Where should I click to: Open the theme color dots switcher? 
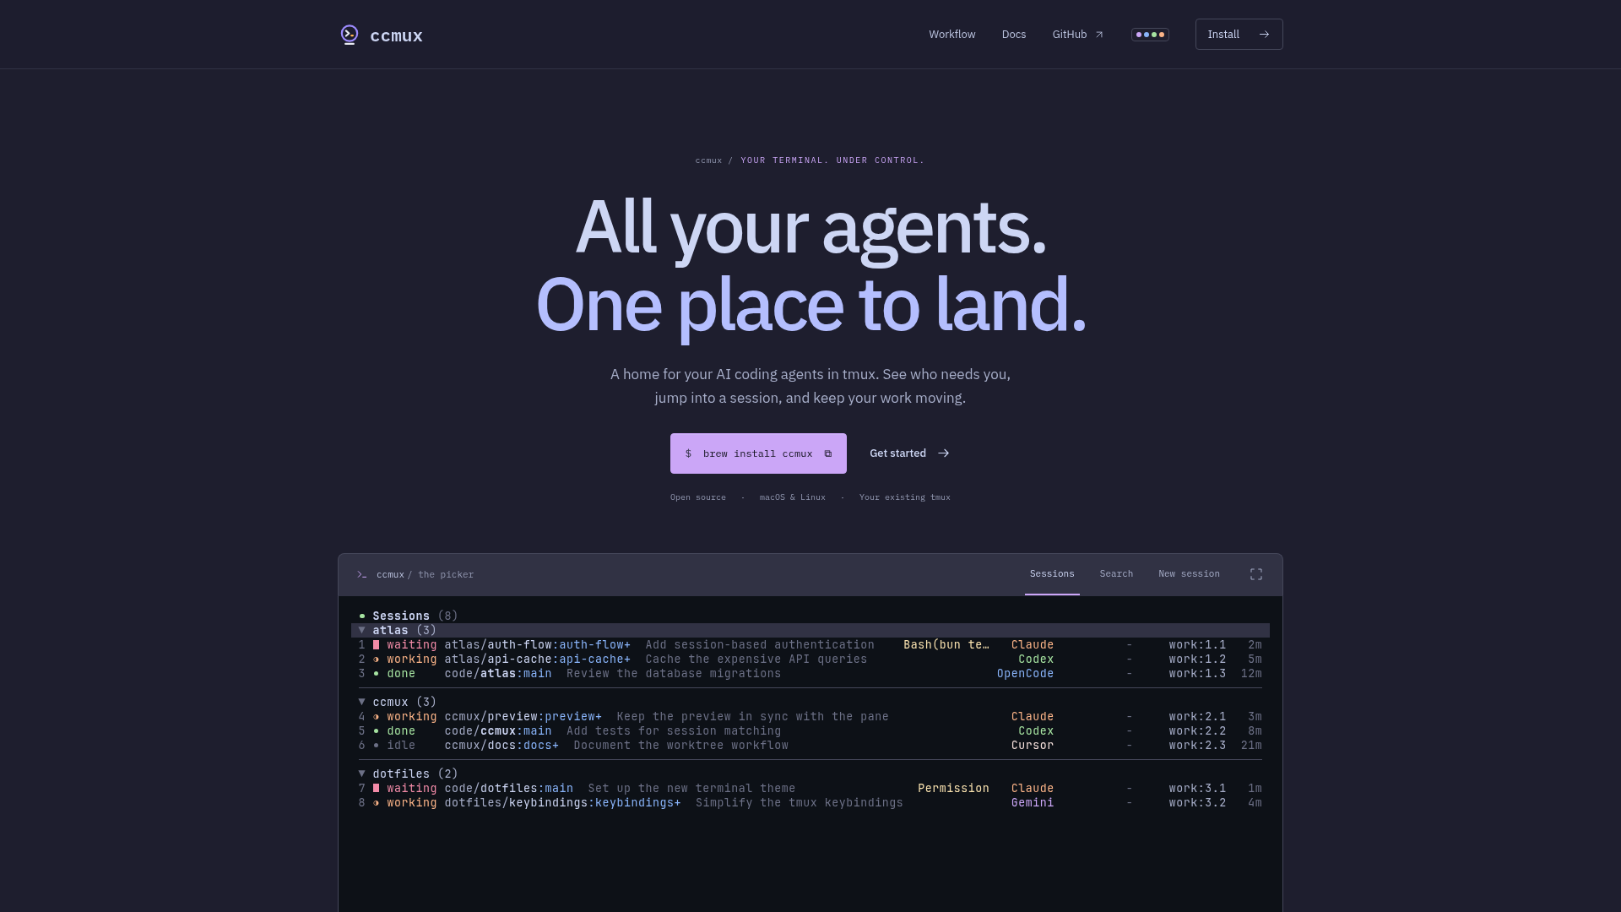[x=1150, y=35]
